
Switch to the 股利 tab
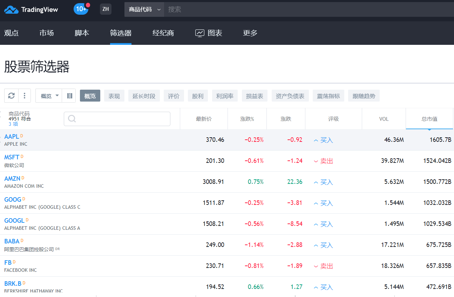coord(198,96)
